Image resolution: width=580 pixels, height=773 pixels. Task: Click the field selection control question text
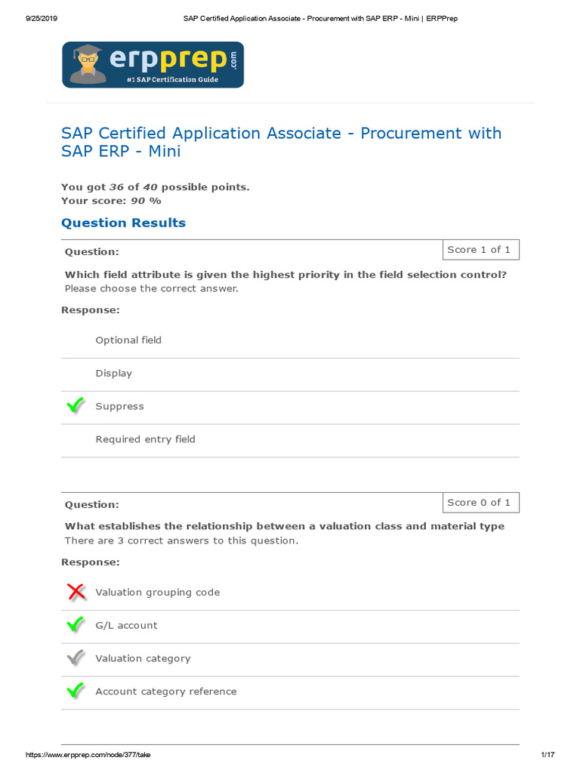pyautogui.click(x=285, y=275)
